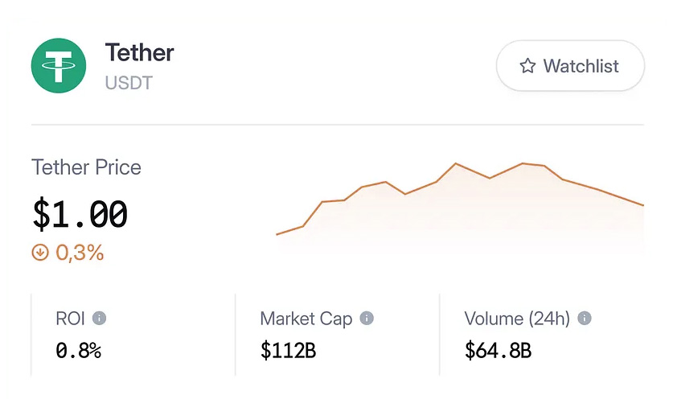
Task: Click the orange price chart line
Action: click(x=457, y=164)
